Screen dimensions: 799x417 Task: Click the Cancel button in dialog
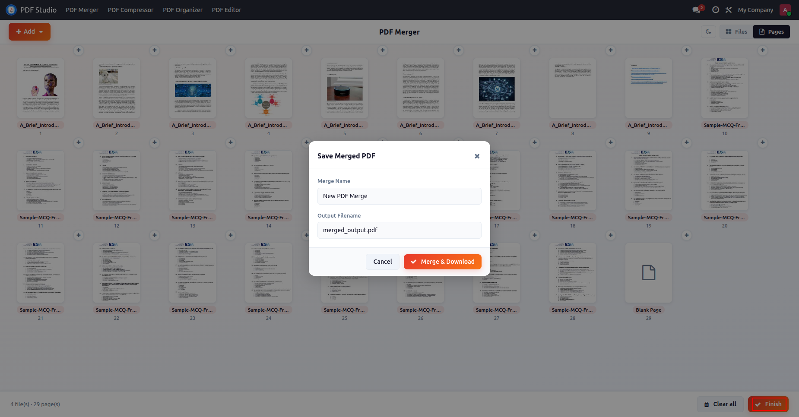383,262
